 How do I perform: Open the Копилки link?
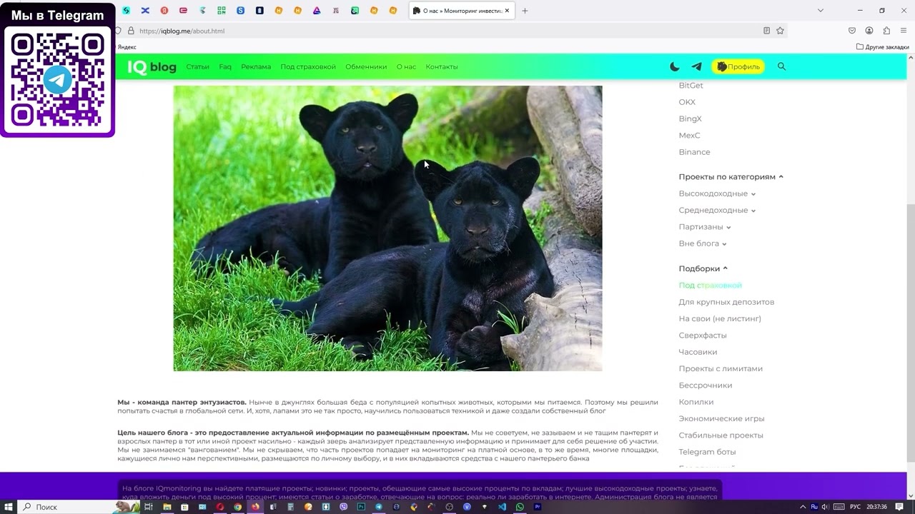pyautogui.click(x=696, y=402)
